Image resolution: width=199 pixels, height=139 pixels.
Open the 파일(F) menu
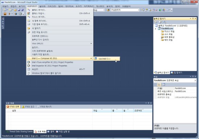coord(5,6)
